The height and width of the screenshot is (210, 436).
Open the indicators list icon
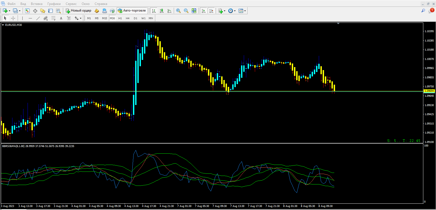pos(221,11)
